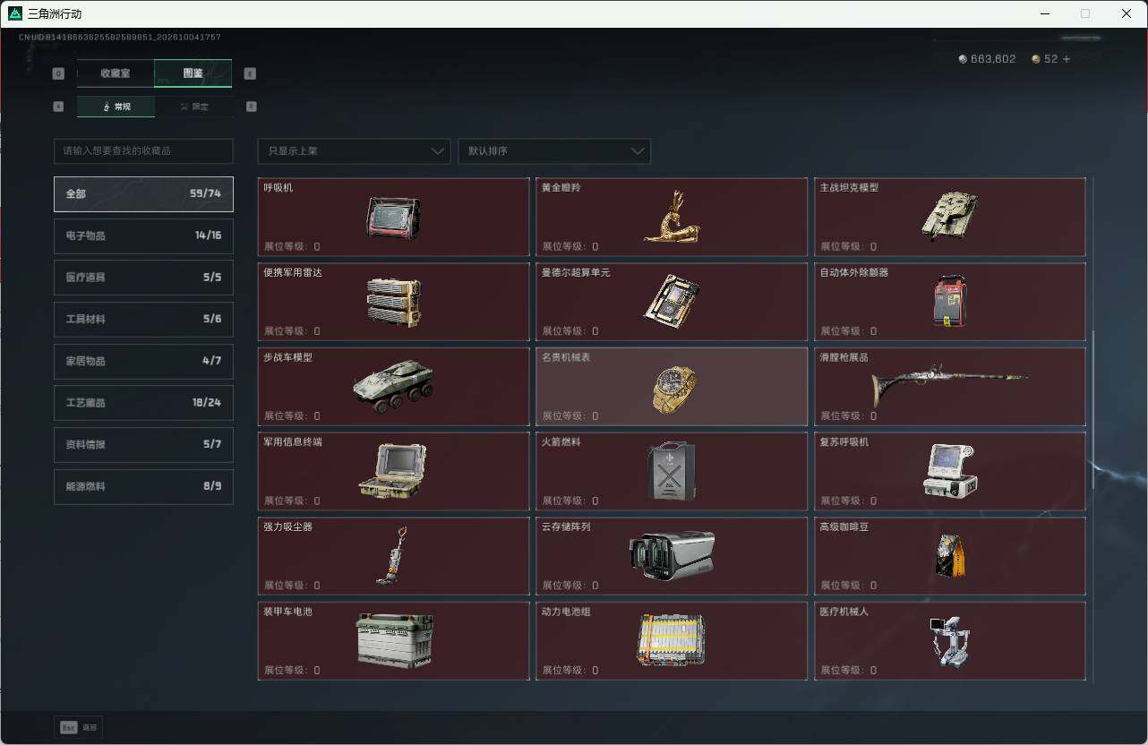Click the silver coin 663,602 currency icon

963,59
